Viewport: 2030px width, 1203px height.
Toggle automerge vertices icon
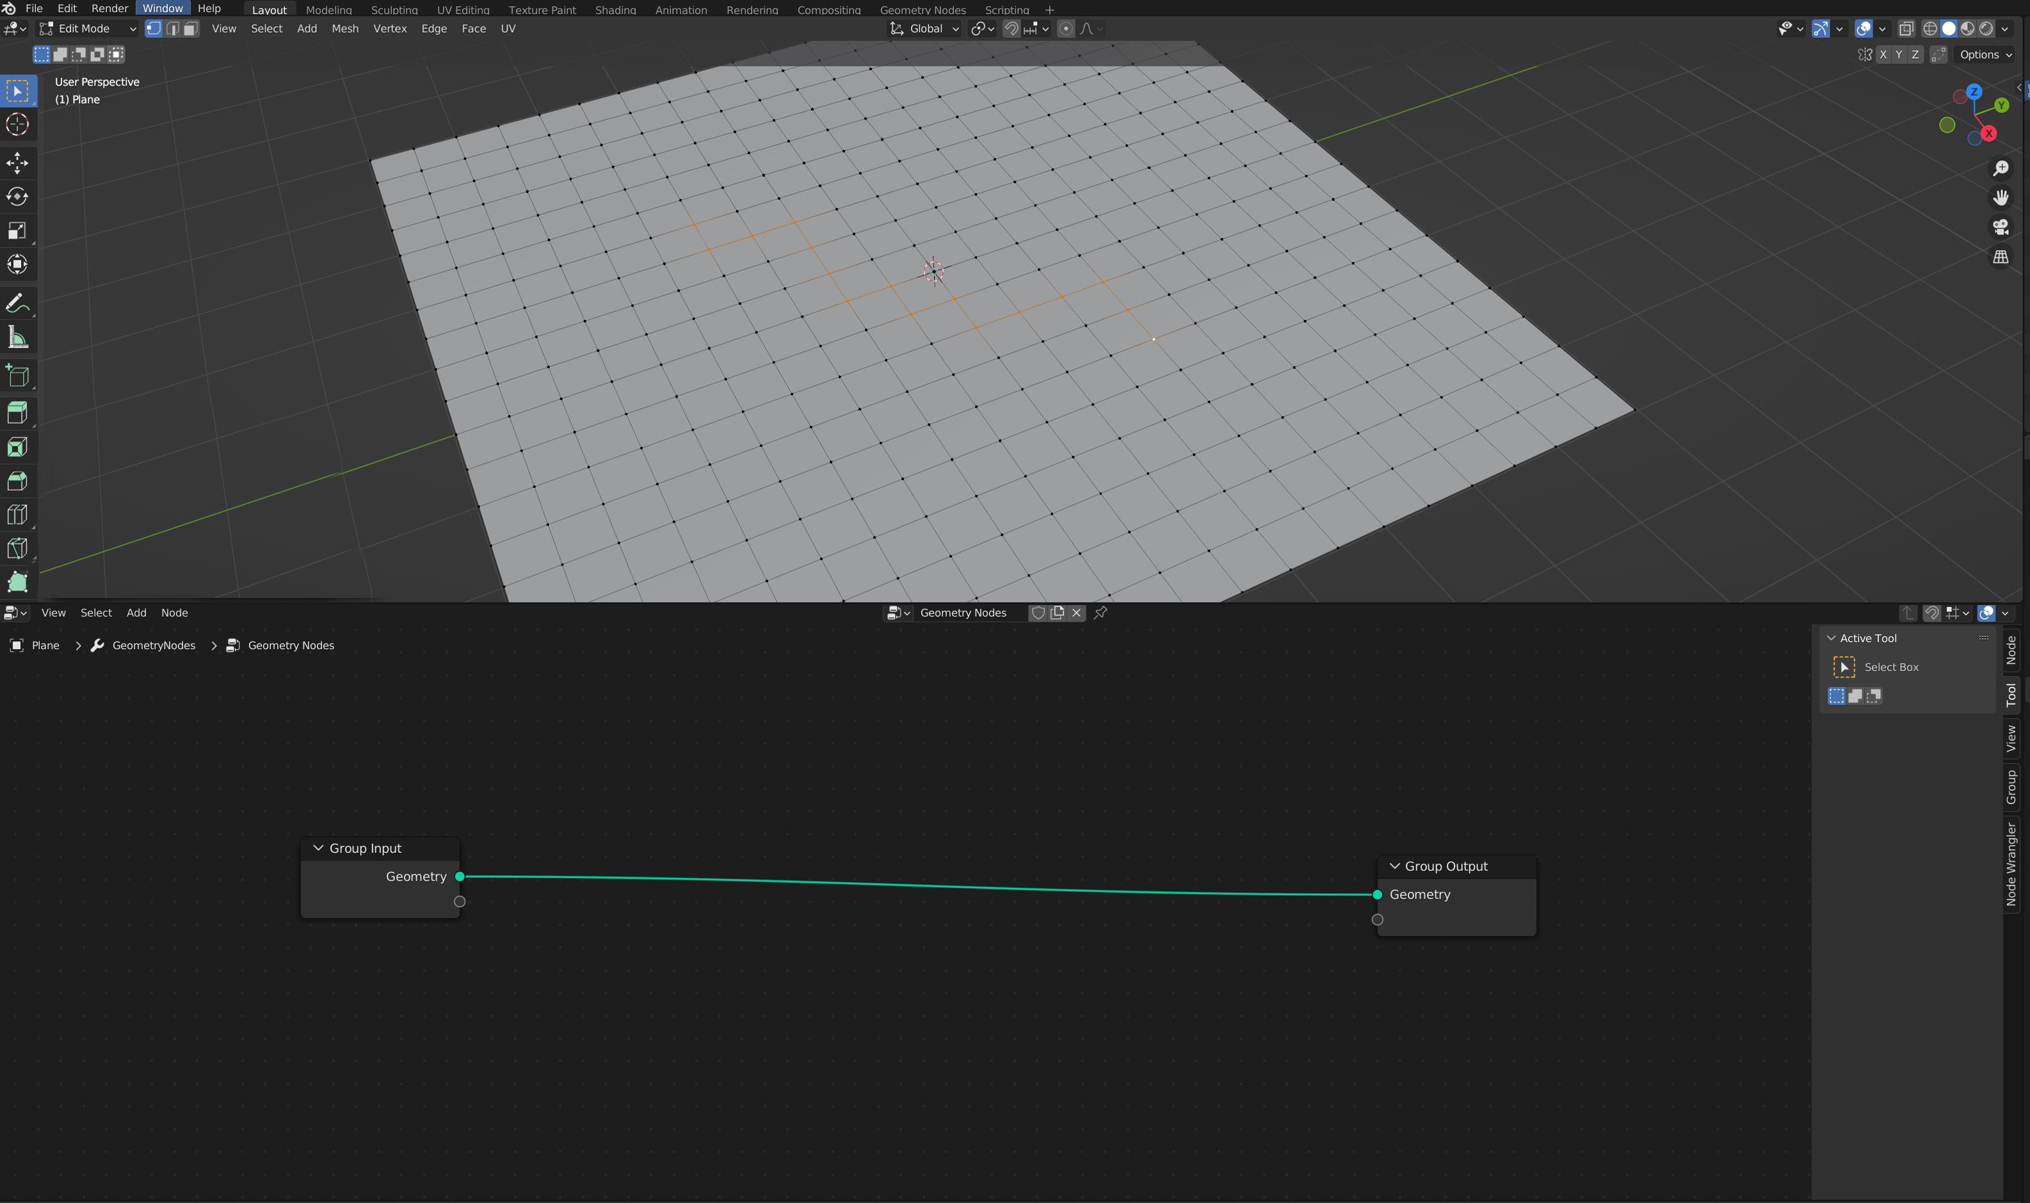click(1938, 54)
